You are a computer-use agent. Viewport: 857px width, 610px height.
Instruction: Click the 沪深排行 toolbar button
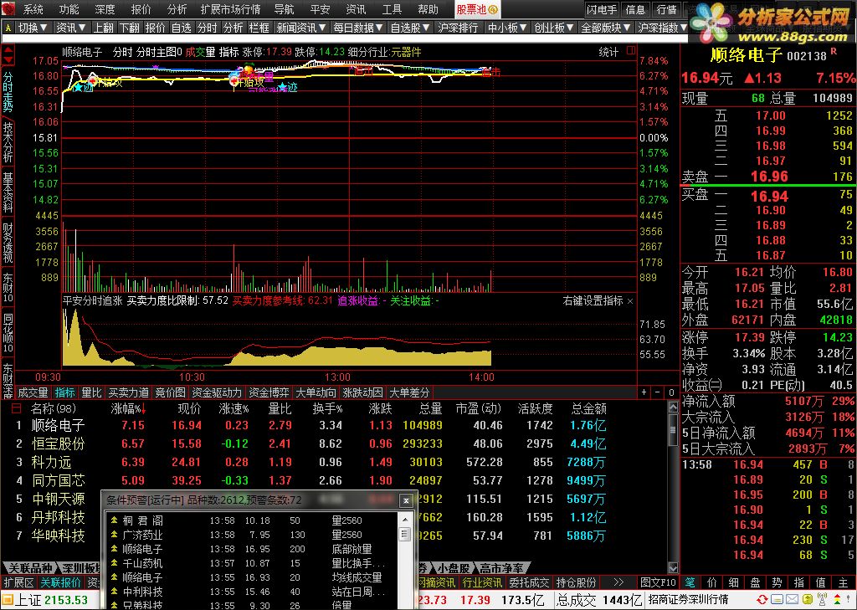click(x=458, y=28)
